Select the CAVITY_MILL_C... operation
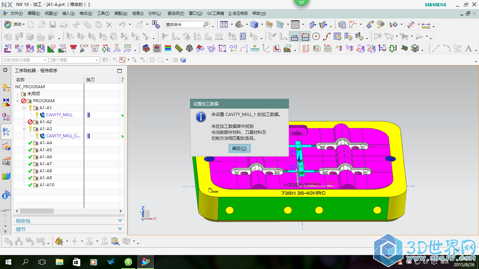This screenshot has height=269, width=479. point(63,136)
